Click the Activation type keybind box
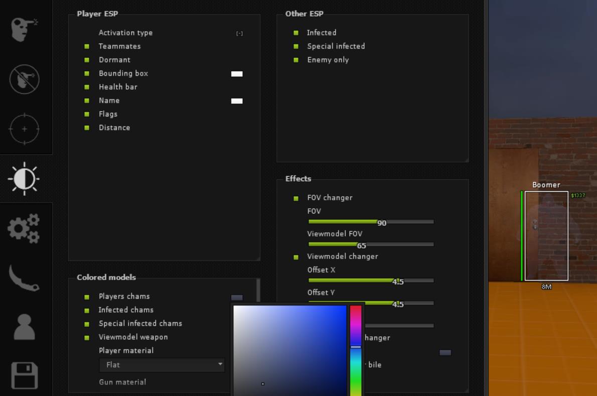The width and height of the screenshot is (597, 396). click(x=239, y=34)
